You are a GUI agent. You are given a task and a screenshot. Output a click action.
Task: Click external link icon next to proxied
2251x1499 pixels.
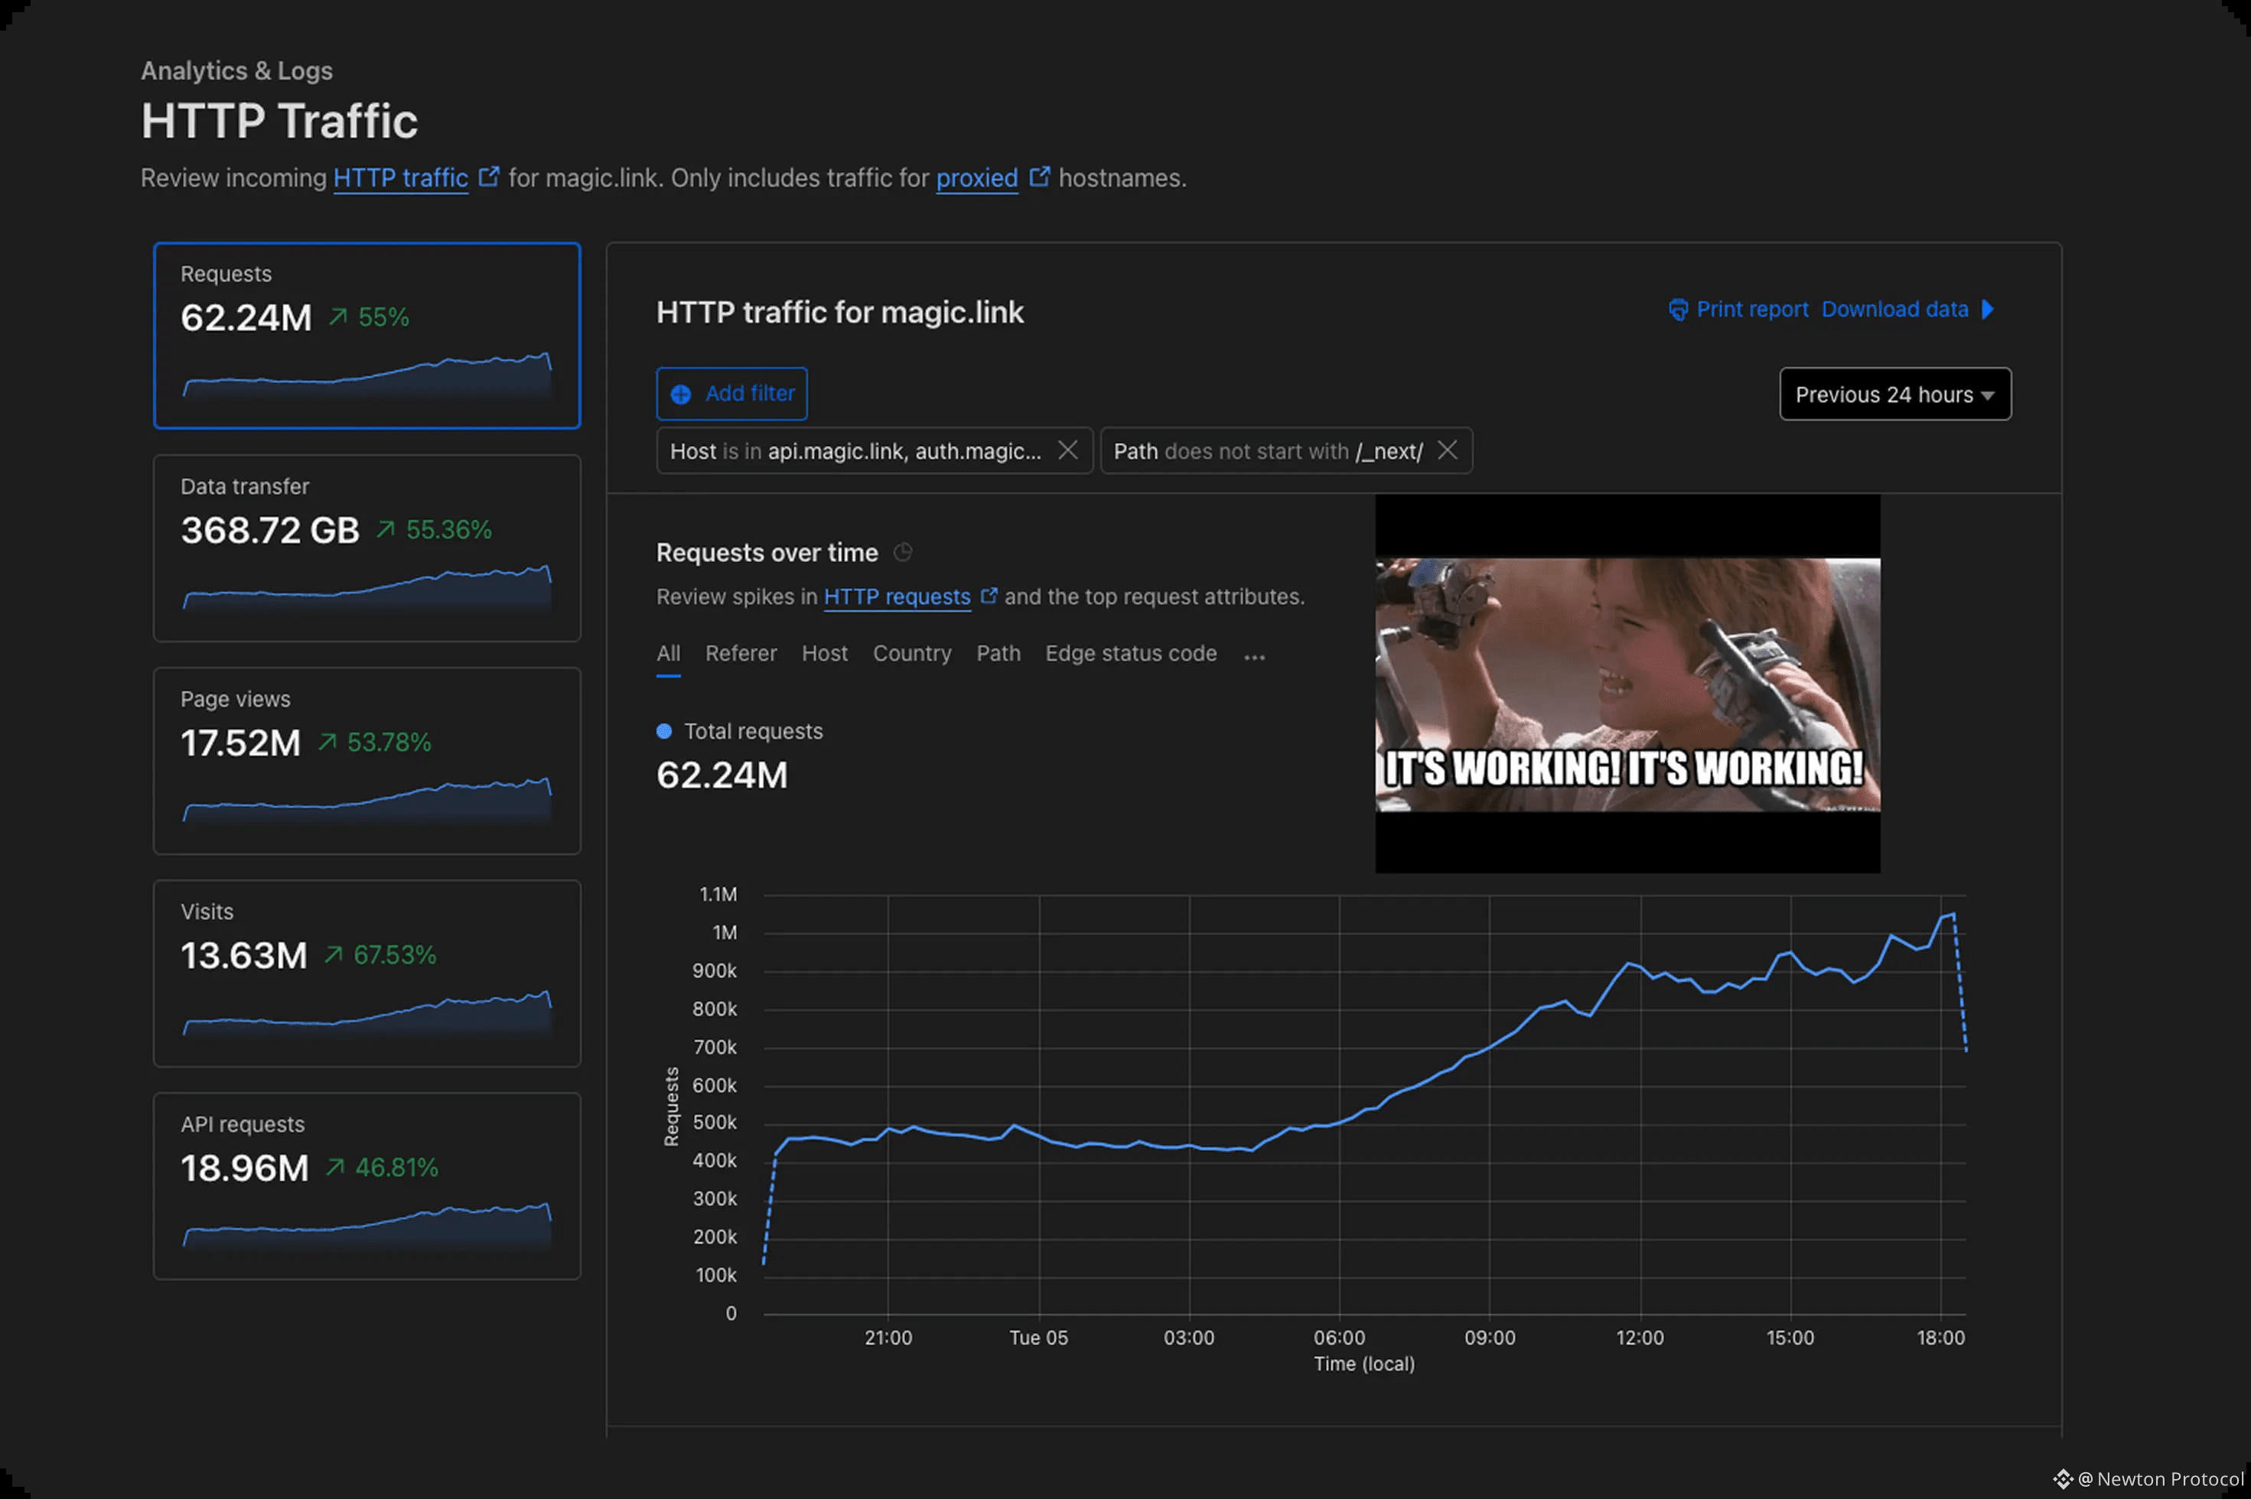[x=1040, y=177]
